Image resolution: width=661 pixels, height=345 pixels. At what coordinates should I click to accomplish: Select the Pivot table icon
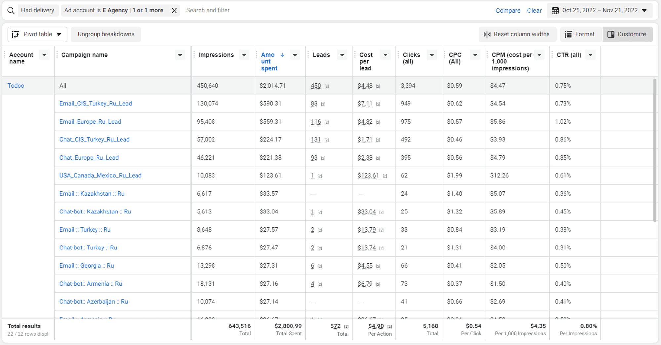15,34
